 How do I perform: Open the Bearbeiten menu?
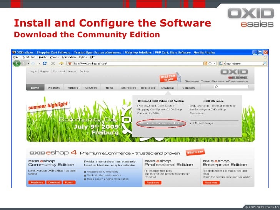pyautogui.click(x=29, y=57)
